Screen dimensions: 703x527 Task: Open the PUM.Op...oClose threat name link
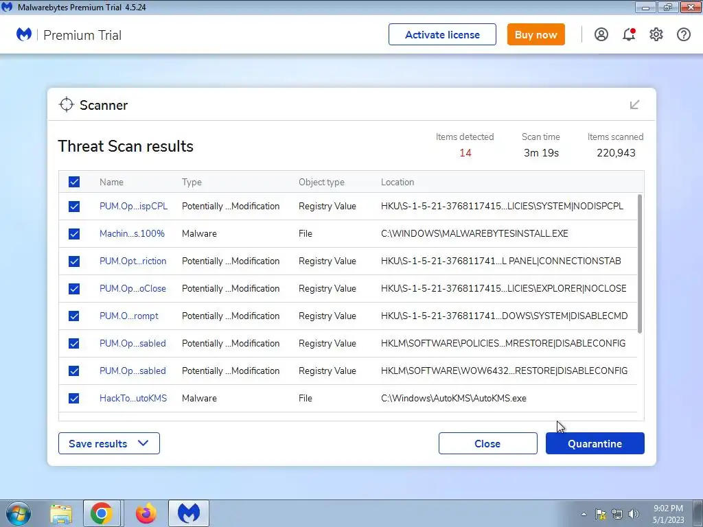point(132,289)
